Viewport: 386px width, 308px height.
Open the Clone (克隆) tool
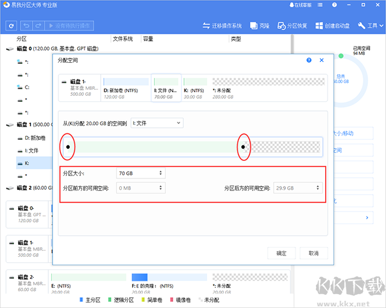[x=260, y=25]
